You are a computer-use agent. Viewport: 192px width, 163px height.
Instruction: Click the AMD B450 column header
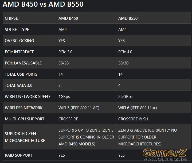point(68,18)
